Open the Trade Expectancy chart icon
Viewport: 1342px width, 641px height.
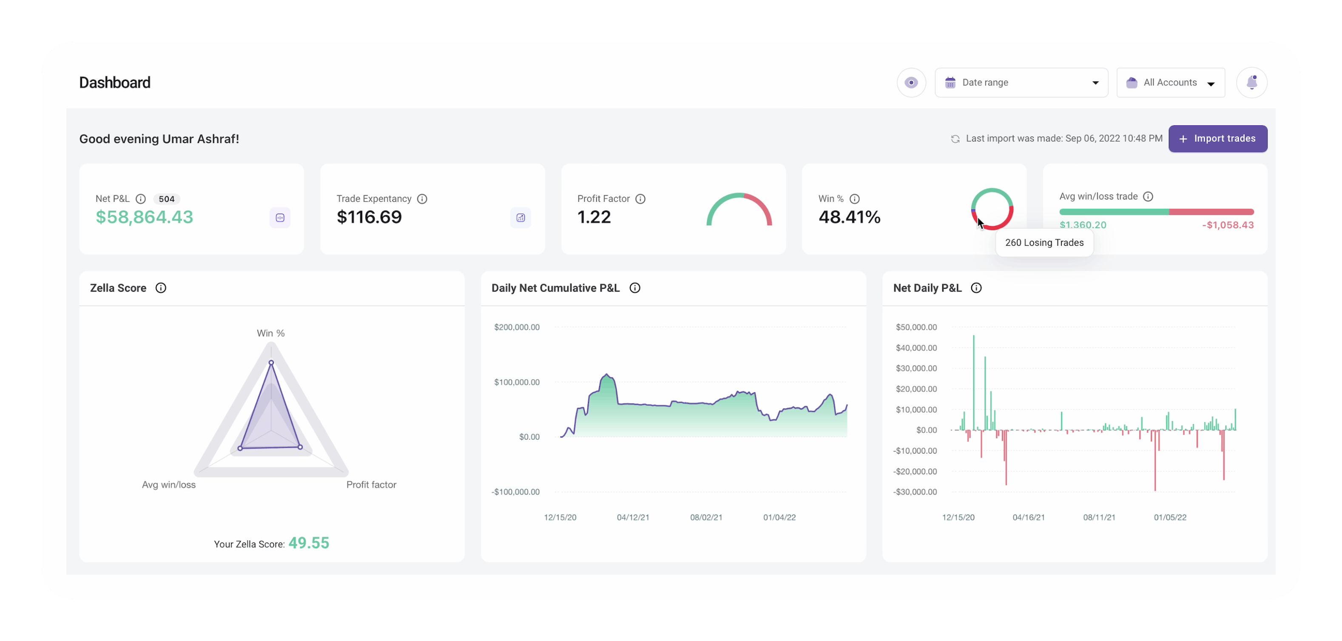tap(520, 218)
